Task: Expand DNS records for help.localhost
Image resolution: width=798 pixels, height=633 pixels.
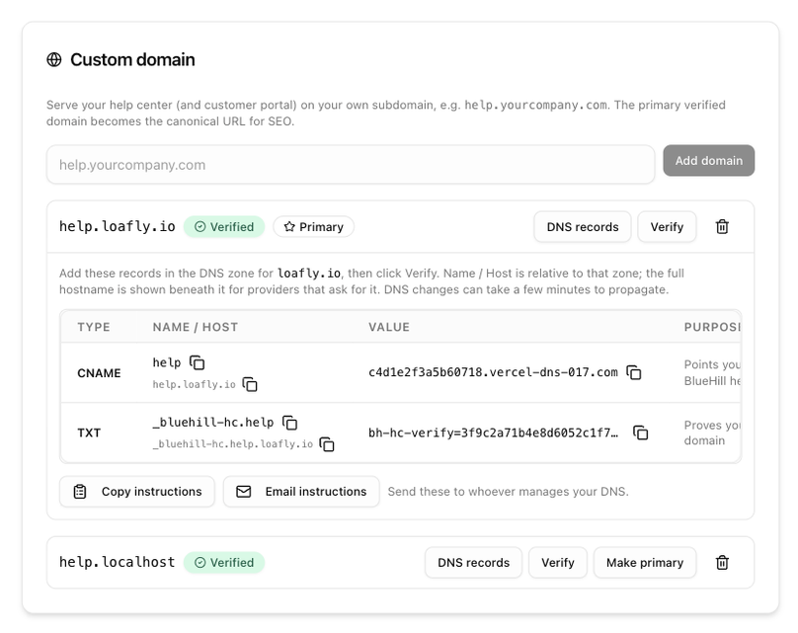Action: [x=473, y=563]
